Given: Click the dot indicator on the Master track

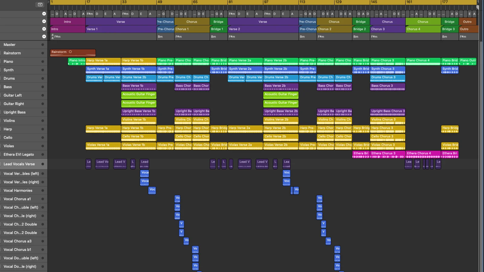Looking at the screenshot, I should pos(43,45).
